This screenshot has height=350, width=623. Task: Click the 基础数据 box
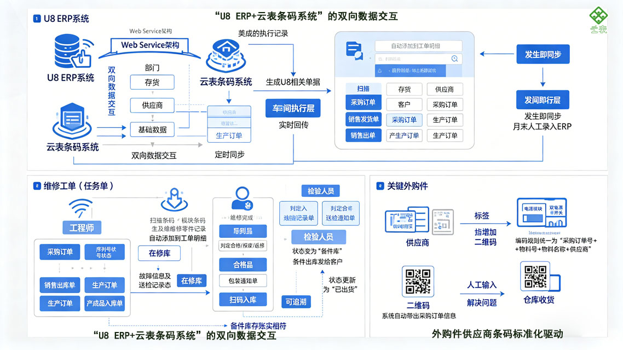152,130
